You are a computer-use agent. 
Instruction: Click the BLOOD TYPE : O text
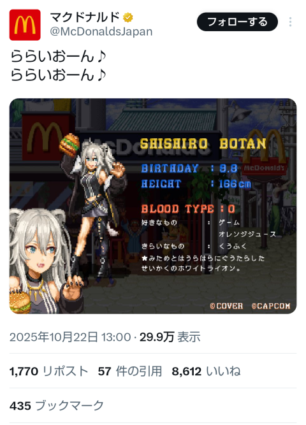[188, 209]
